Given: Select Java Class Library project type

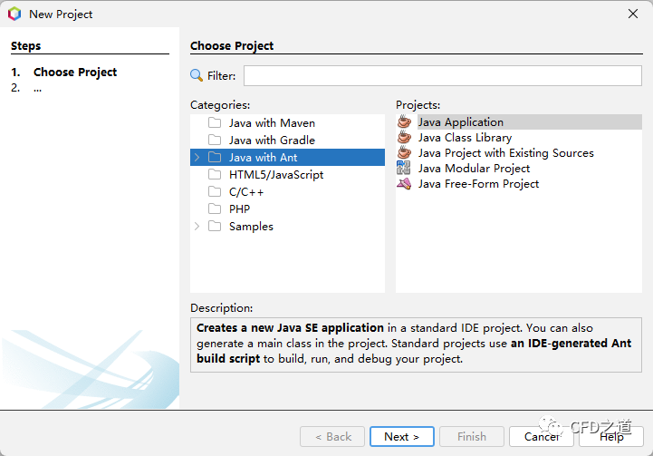Looking at the screenshot, I should (x=465, y=138).
